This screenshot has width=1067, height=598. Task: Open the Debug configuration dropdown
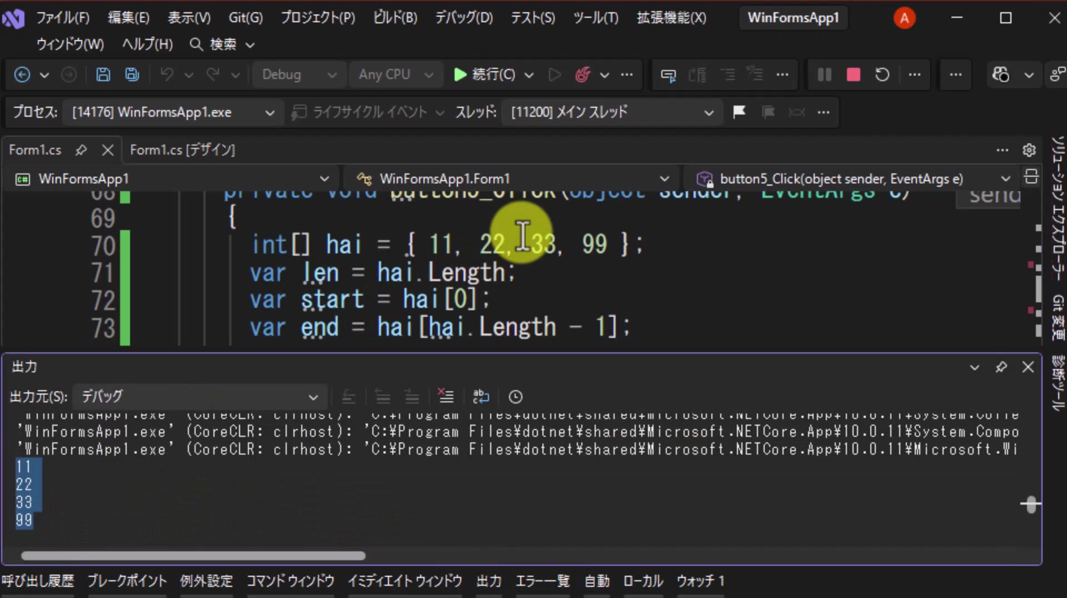(299, 74)
